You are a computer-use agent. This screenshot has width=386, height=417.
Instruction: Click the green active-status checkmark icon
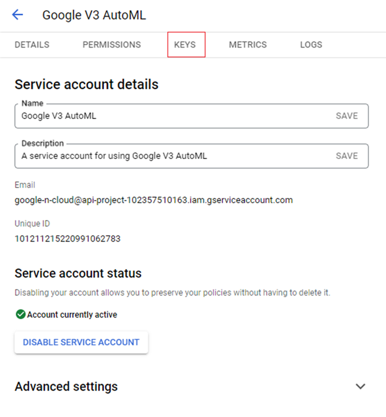[x=20, y=314]
